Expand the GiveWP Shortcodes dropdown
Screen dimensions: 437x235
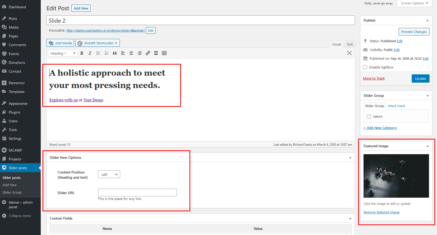[98, 43]
